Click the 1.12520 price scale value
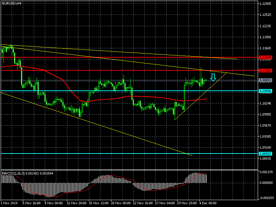 point(265,15)
